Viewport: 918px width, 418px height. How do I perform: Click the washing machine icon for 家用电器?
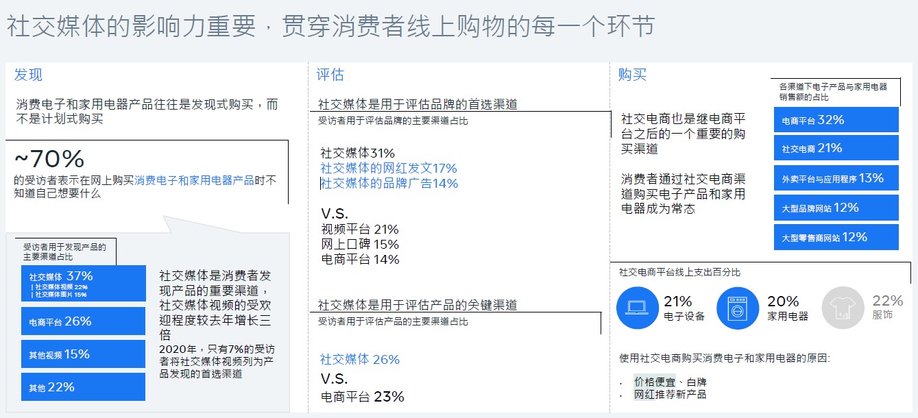point(738,308)
